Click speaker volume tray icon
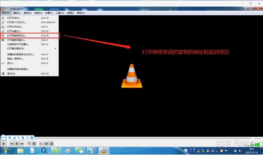 pyautogui.click(x=240, y=151)
